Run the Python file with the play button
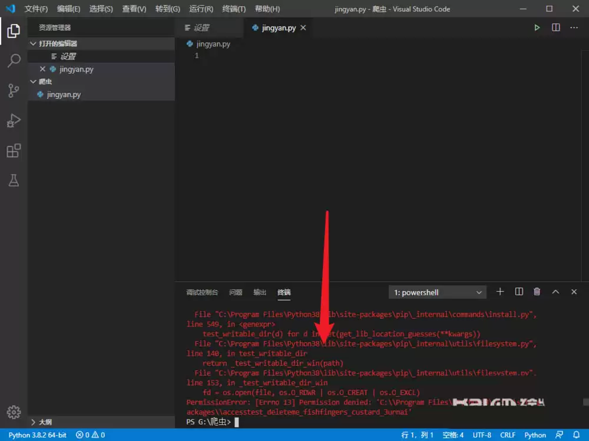Image resolution: width=589 pixels, height=441 pixels. 537,27
